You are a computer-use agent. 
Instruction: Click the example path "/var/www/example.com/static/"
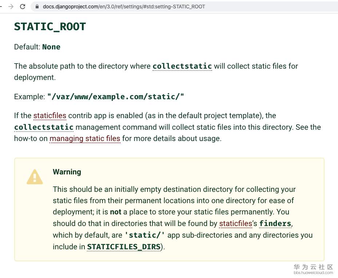click(x=116, y=97)
